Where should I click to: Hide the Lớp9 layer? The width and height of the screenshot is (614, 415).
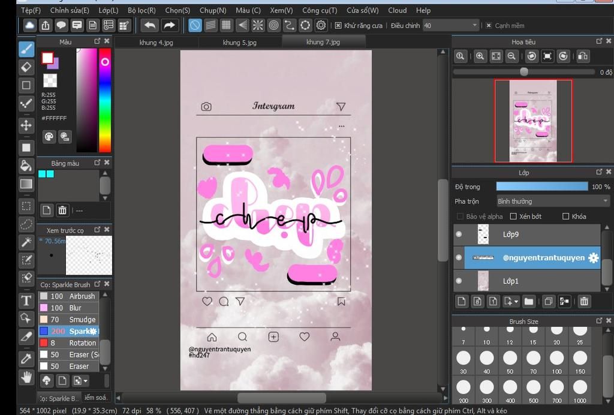click(459, 234)
